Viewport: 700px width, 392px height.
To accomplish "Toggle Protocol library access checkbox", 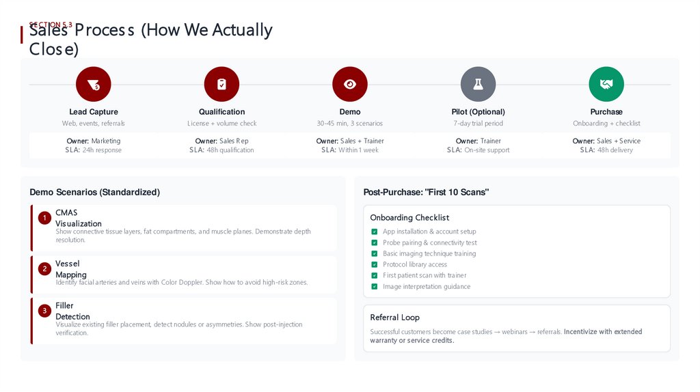I will 375,264.
